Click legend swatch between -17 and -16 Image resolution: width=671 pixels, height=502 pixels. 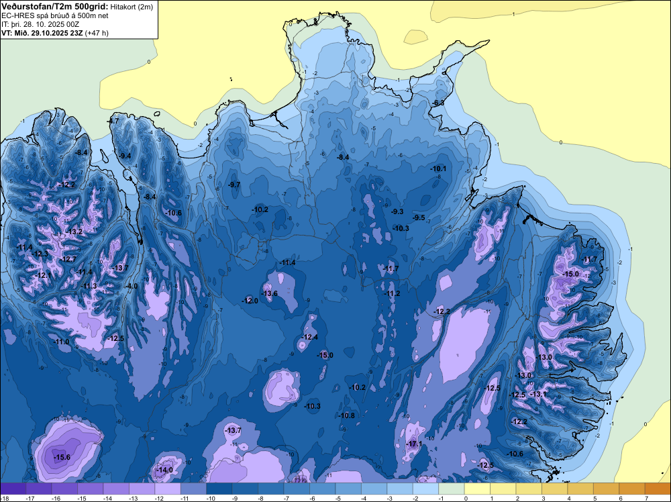pos(39,489)
